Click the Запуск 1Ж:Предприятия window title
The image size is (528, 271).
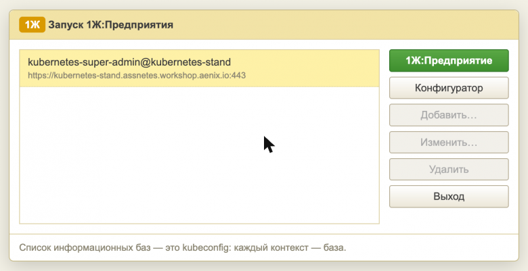click(x=111, y=25)
